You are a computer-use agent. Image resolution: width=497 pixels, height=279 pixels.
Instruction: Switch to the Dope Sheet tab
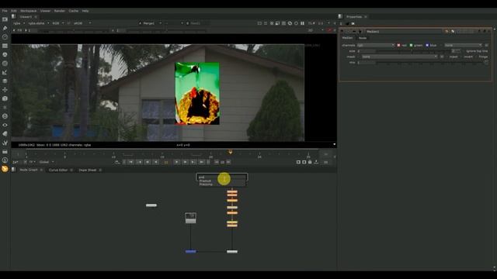tap(88, 170)
